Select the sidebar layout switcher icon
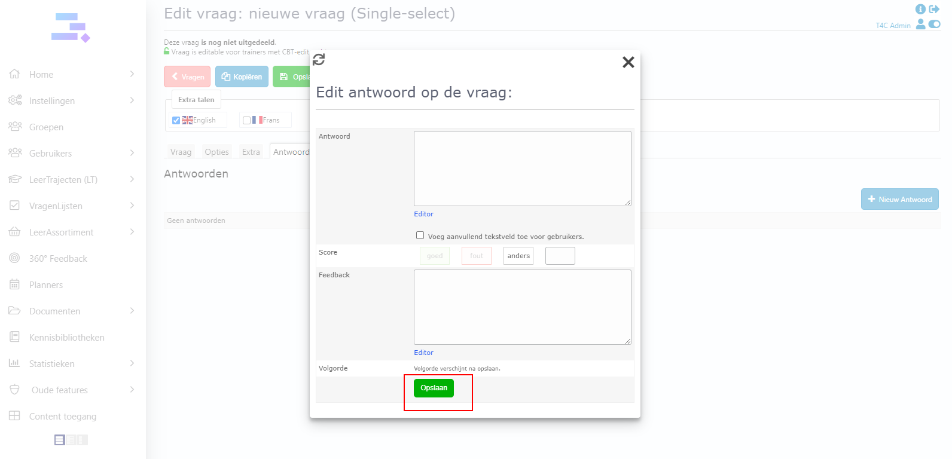 tap(60, 440)
